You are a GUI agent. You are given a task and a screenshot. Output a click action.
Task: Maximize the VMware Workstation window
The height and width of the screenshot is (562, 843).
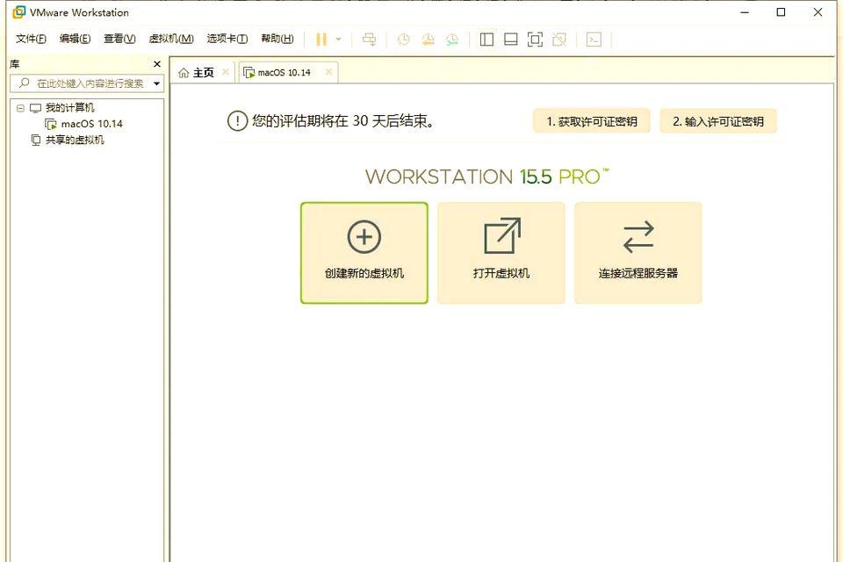tap(782, 11)
